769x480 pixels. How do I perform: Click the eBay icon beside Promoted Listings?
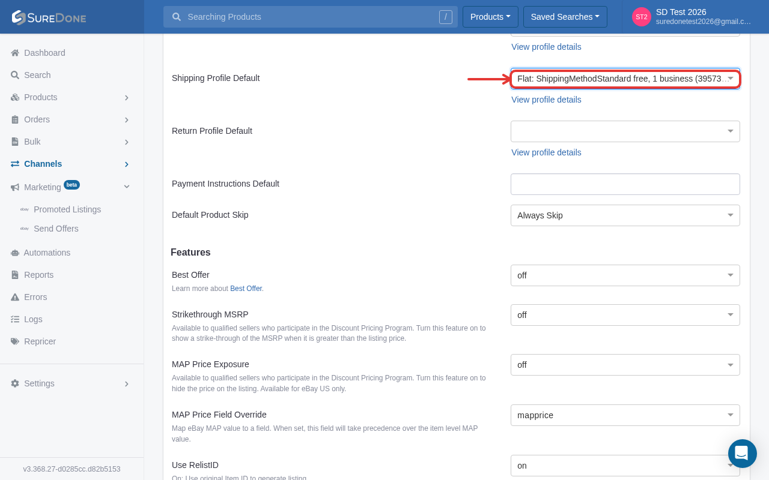(25, 209)
